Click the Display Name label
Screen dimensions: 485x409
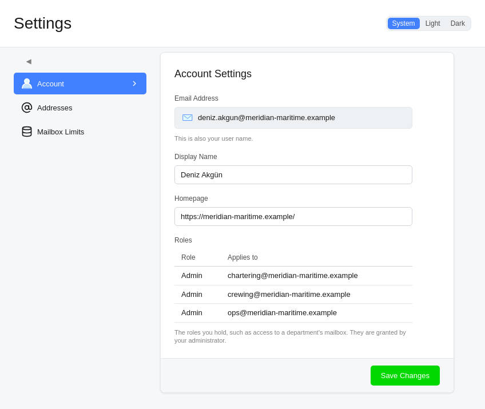coord(196,157)
